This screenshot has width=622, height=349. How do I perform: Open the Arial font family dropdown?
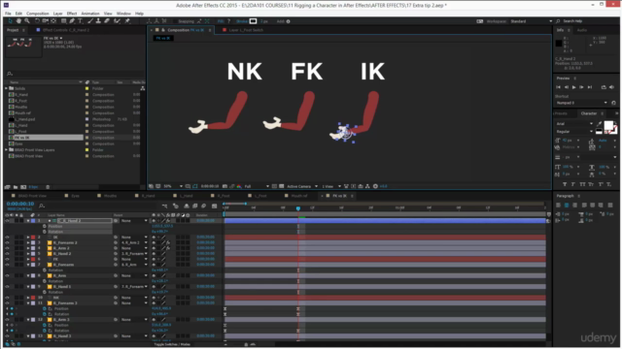click(x=574, y=124)
